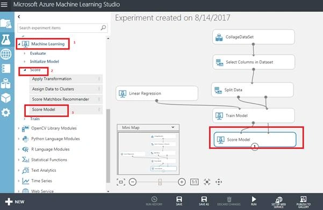The height and width of the screenshot is (210, 323).
Task: Click the palette scrollbar down arrow
Action: [108, 191]
